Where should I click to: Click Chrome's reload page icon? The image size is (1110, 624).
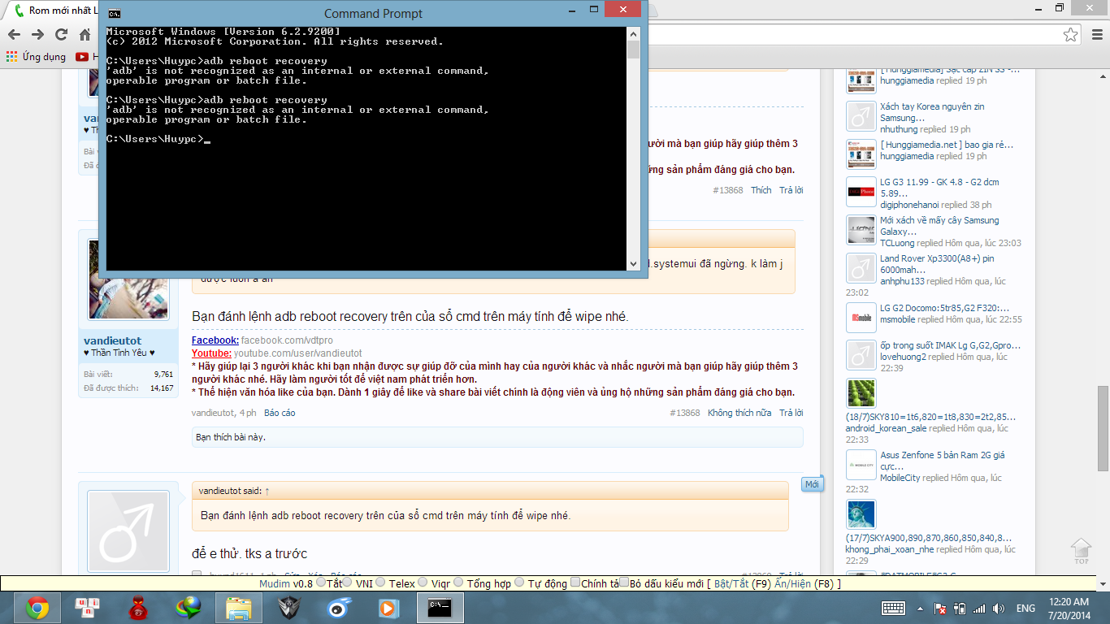[61, 35]
